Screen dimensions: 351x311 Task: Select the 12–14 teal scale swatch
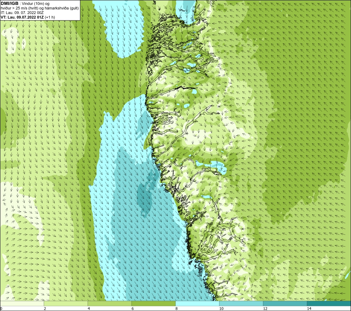click(285, 304)
